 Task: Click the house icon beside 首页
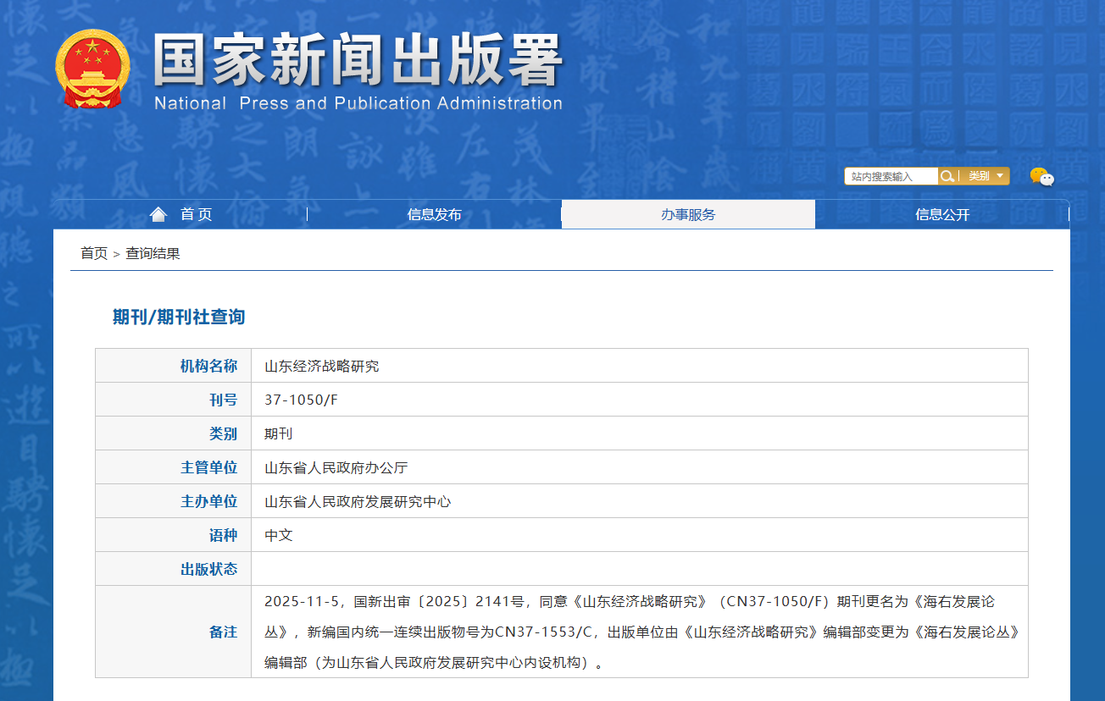point(158,214)
